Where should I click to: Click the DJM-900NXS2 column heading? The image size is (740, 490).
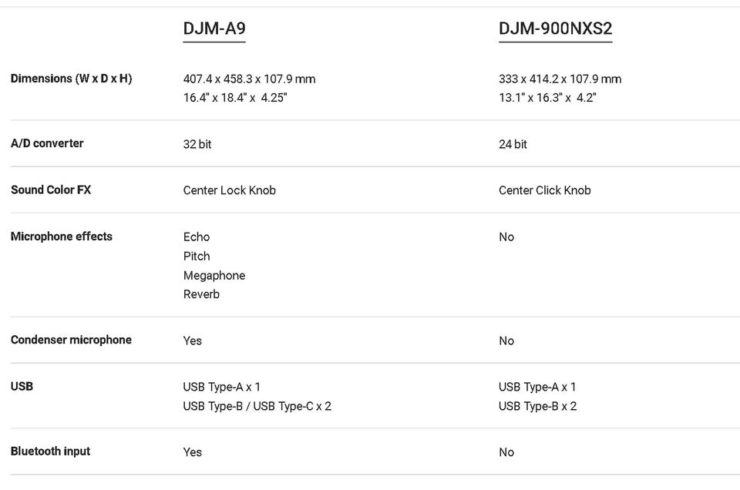(x=555, y=29)
